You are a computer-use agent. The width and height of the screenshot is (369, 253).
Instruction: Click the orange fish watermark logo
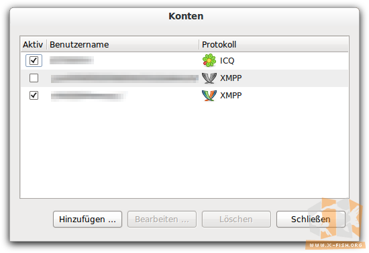pyautogui.click(x=335, y=218)
